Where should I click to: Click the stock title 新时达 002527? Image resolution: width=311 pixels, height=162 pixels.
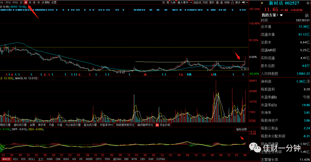tap(284, 3)
